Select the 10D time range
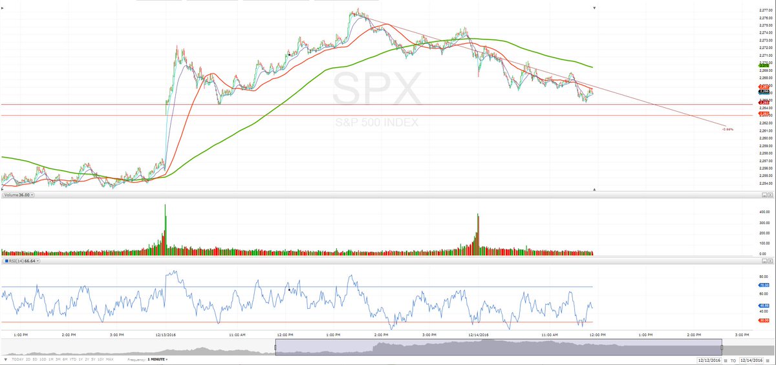 pyautogui.click(x=43, y=359)
